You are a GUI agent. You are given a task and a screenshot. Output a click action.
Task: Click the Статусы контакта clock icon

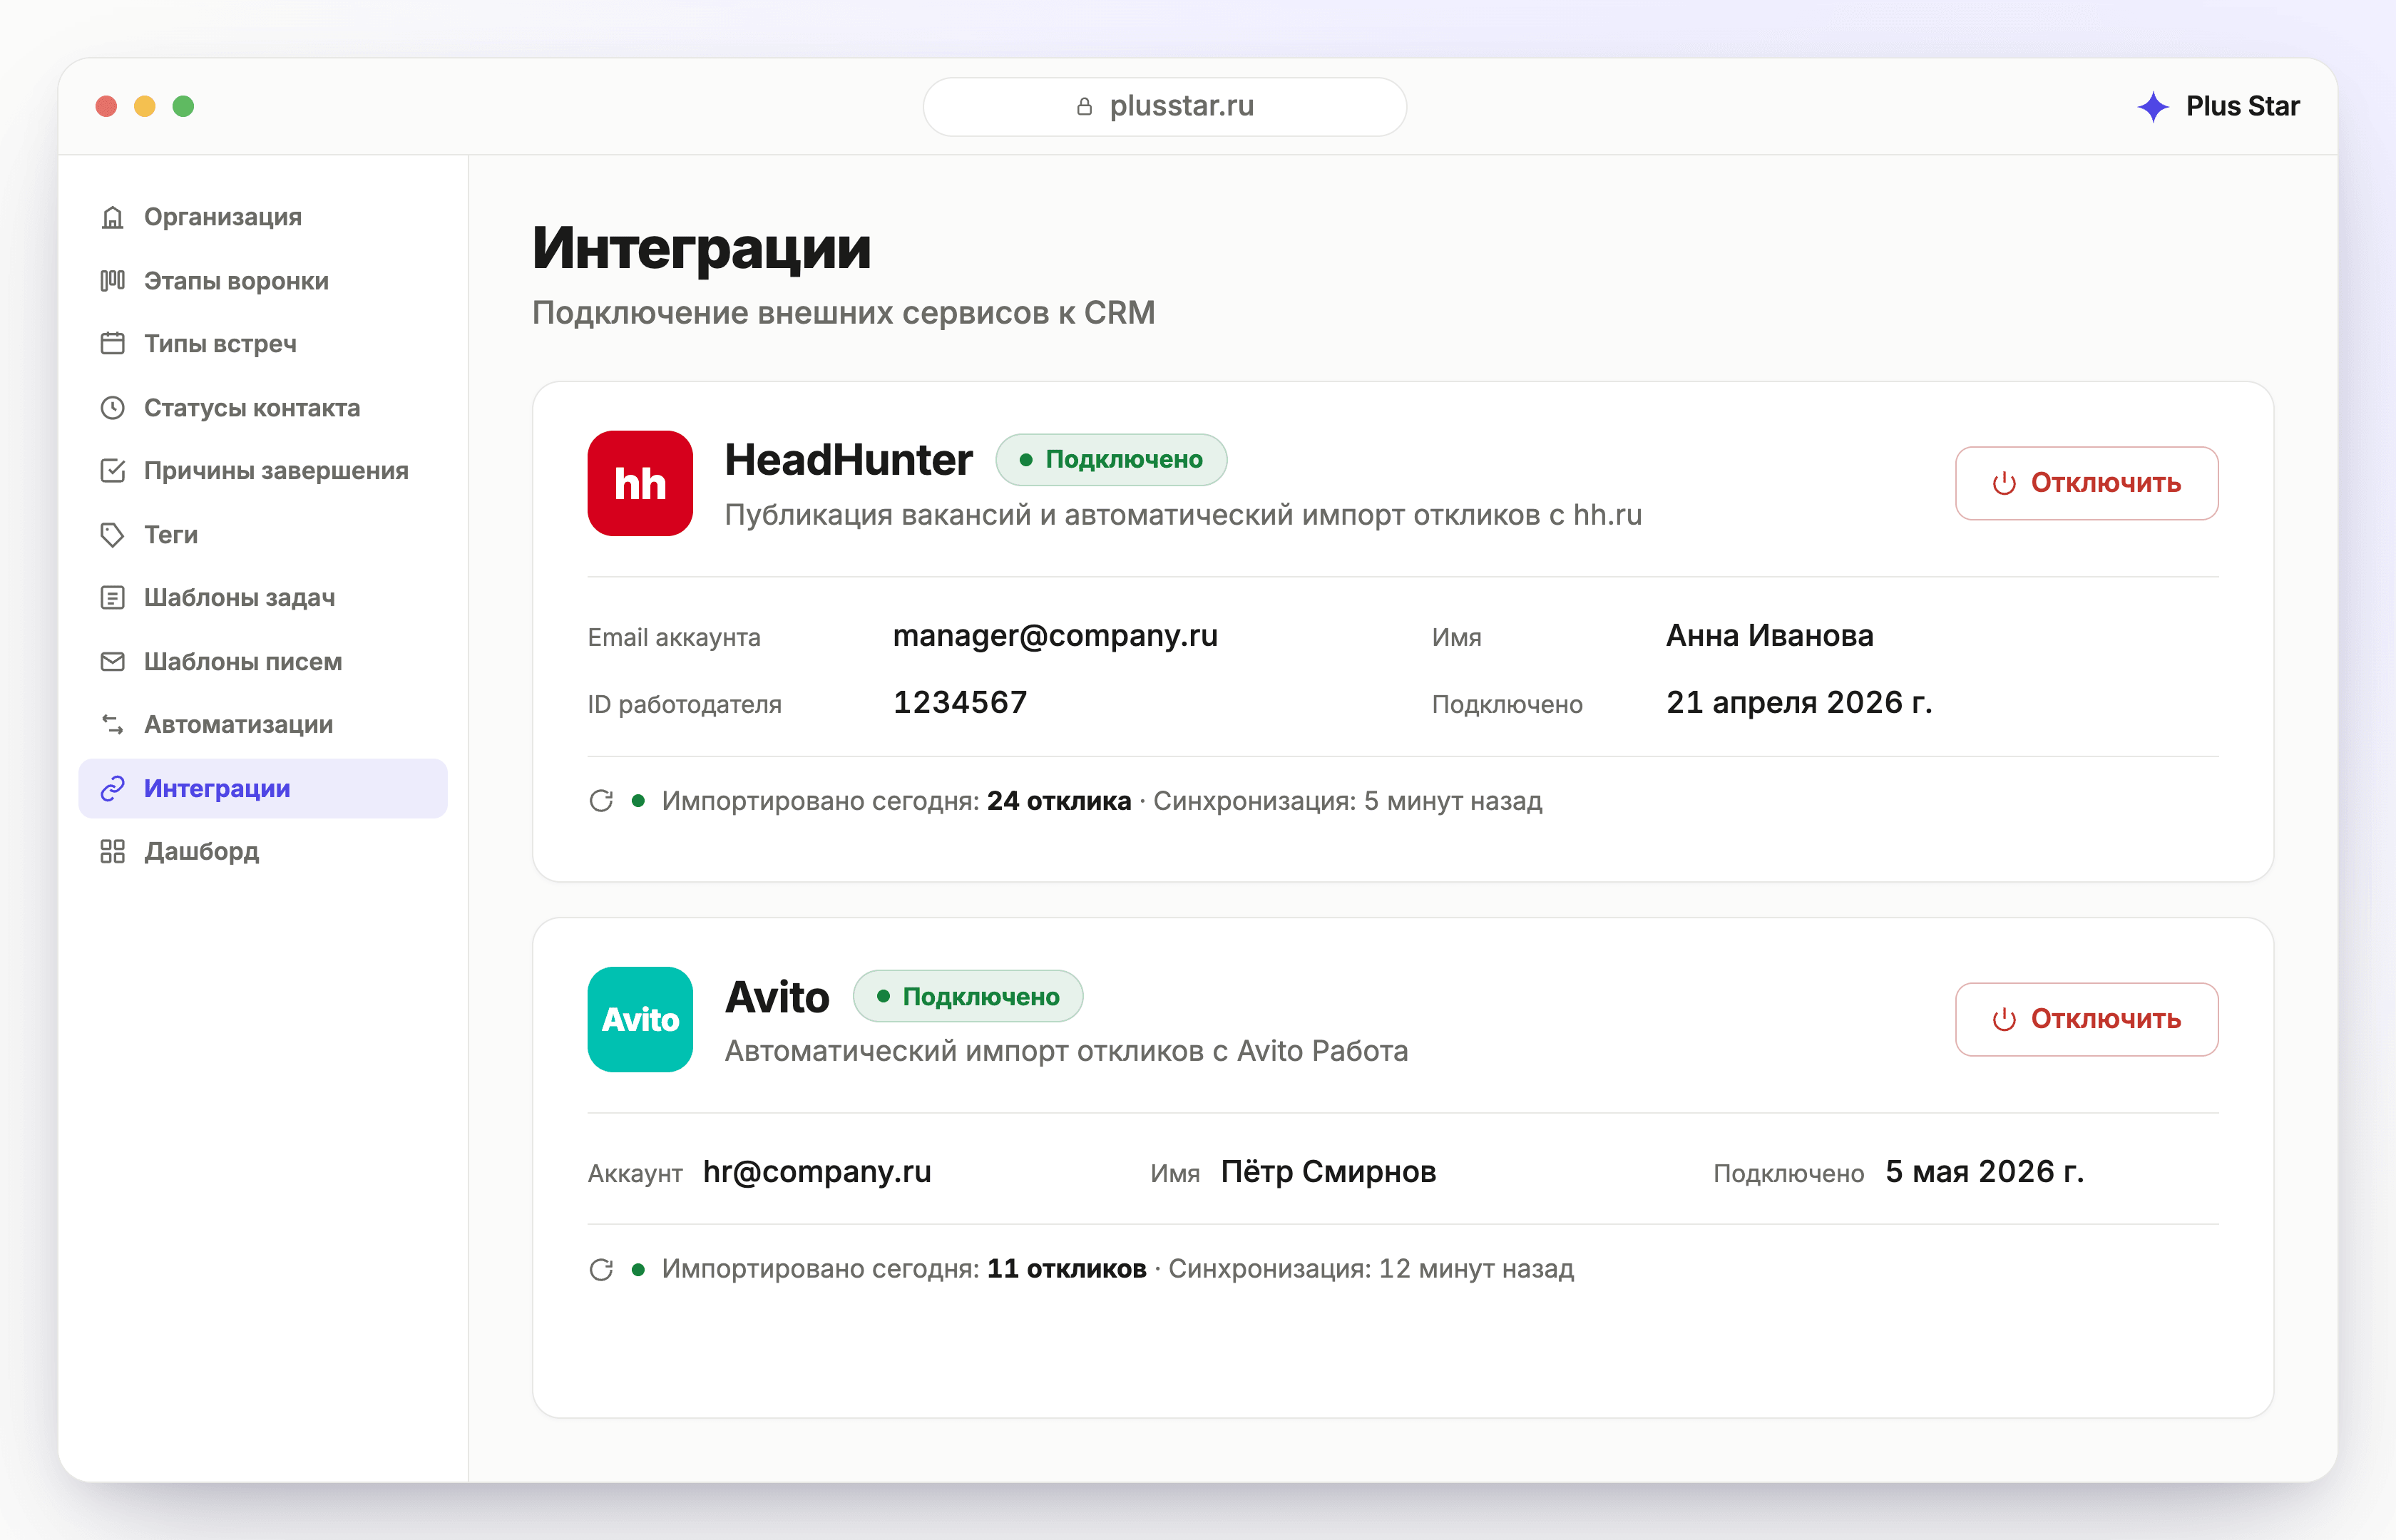113,408
